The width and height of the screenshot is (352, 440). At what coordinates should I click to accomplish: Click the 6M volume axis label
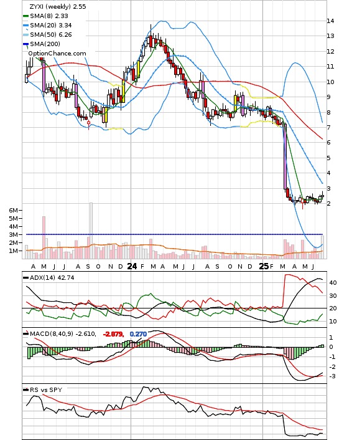click(x=13, y=210)
